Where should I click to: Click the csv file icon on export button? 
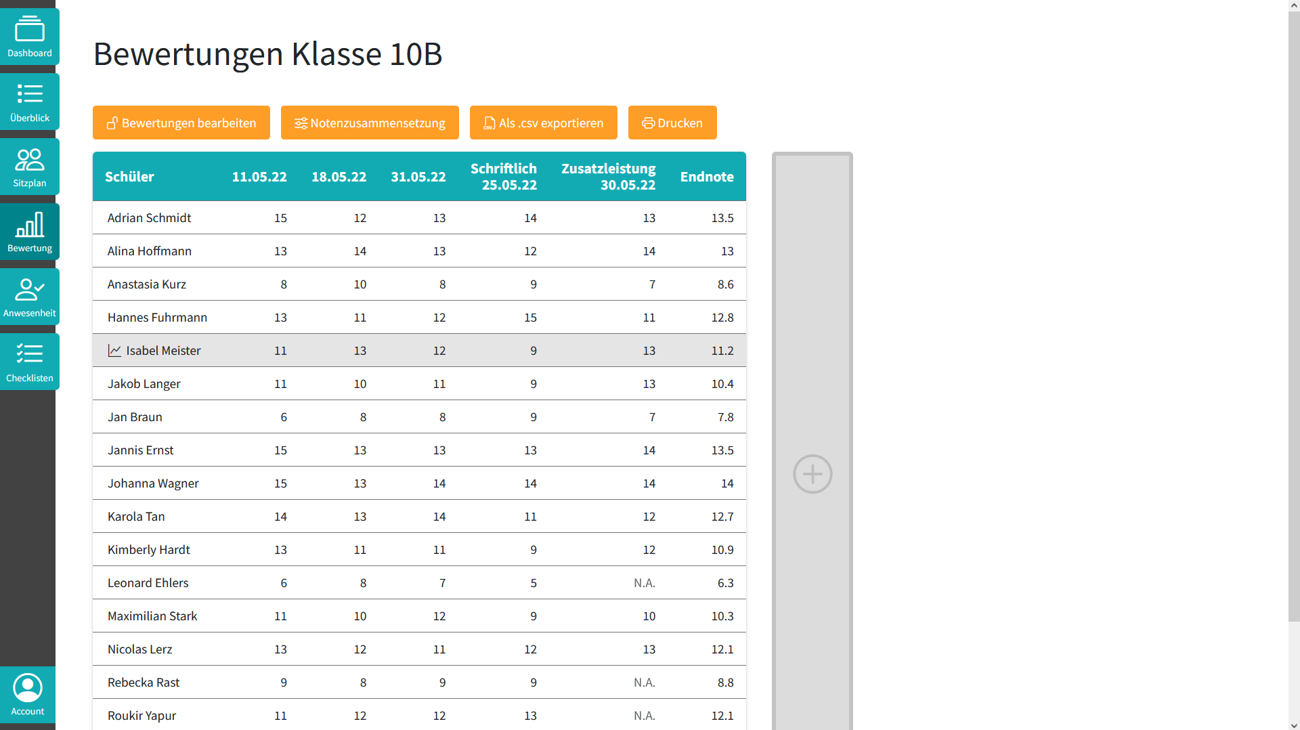point(489,123)
